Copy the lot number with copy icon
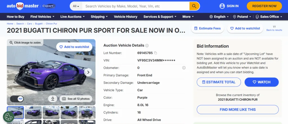Viewport: 288px width, 124px height. (x=156, y=53)
